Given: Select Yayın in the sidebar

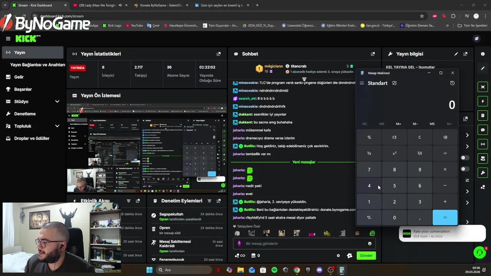Looking at the screenshot, I should pyautogui.click(x=33, y=53).
